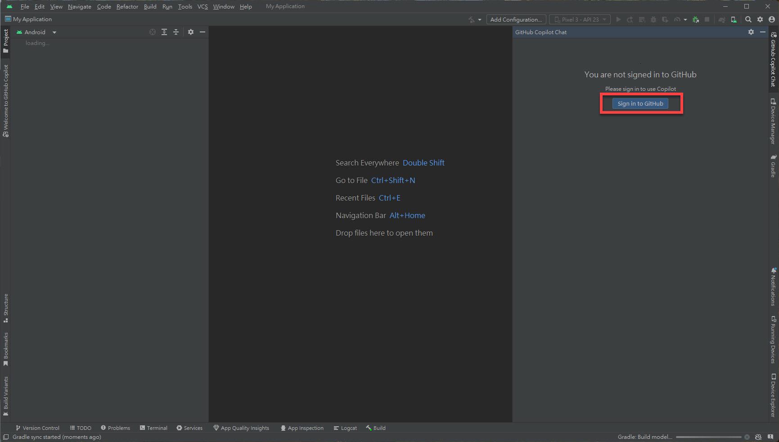
Task: Open the GitHub Copilot Chat panel settings gear
Action: click(751, 32)
